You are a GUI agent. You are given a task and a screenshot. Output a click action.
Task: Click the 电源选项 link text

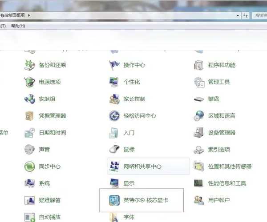(50, 82)
